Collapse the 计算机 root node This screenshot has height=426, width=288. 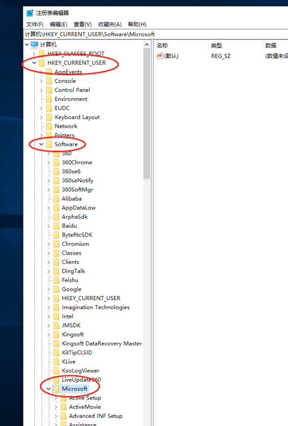[x=27, y=45]
